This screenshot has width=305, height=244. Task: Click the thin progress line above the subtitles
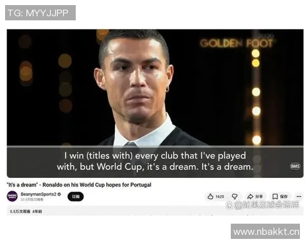[155, 146]
